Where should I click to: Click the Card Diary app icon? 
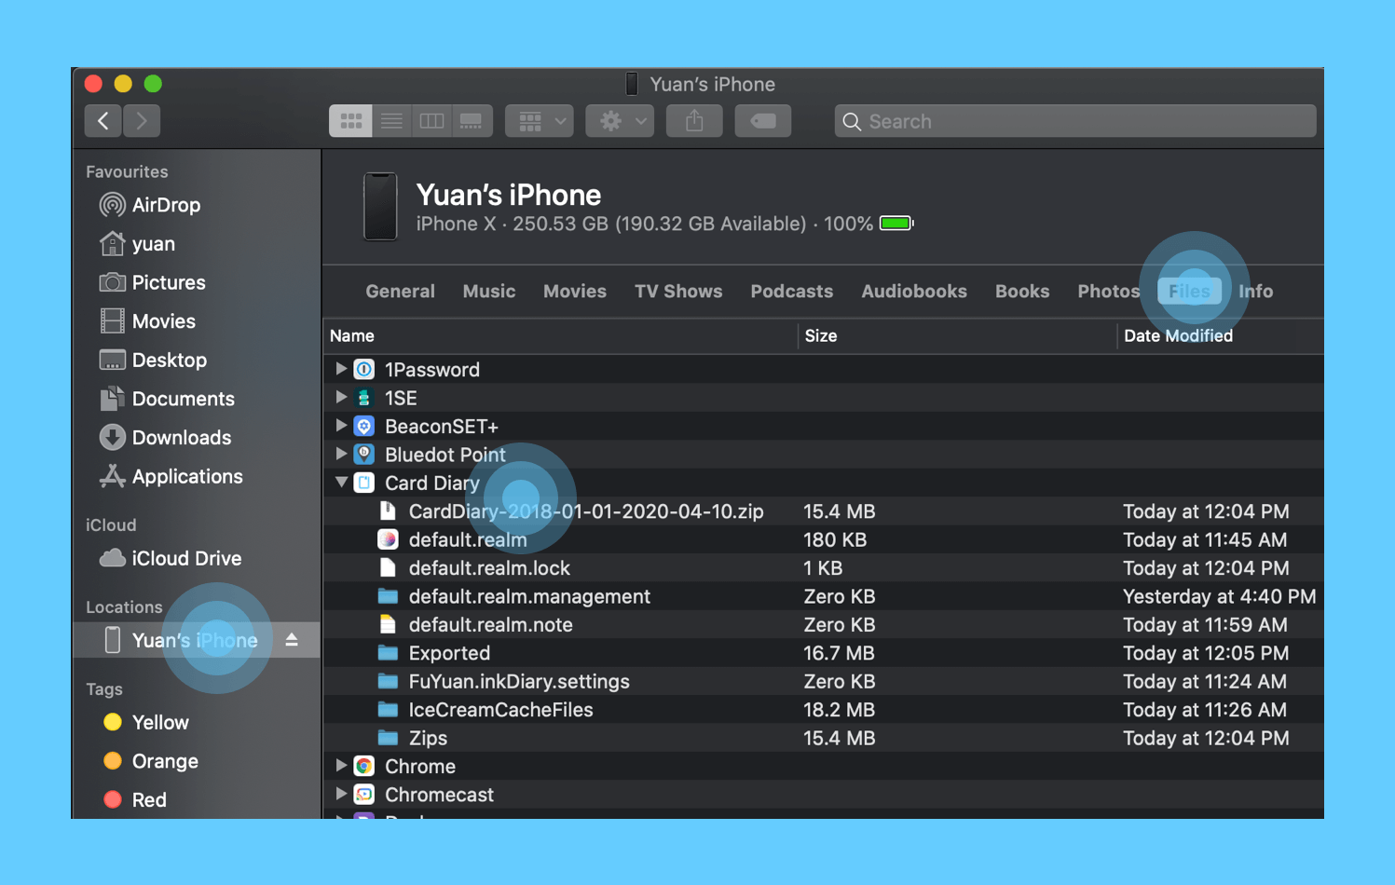(364, 483)
